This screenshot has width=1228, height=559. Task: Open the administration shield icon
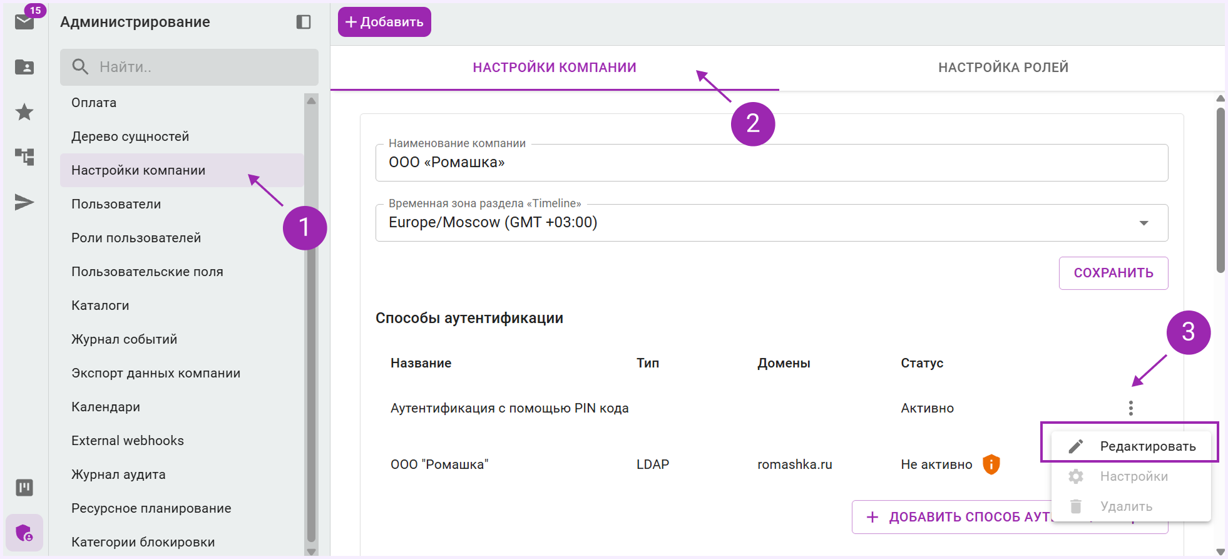24,533
